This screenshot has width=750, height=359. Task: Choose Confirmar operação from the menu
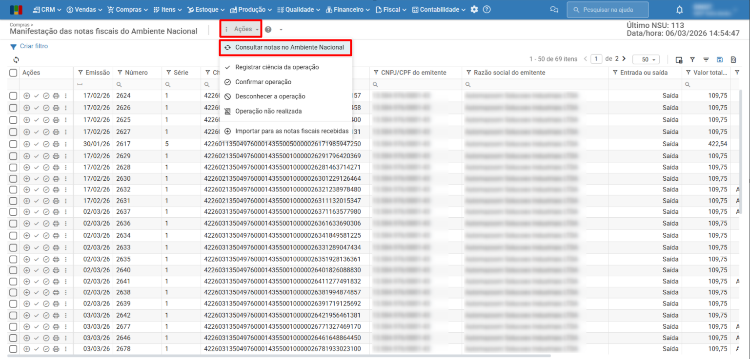tap(285, 82)
